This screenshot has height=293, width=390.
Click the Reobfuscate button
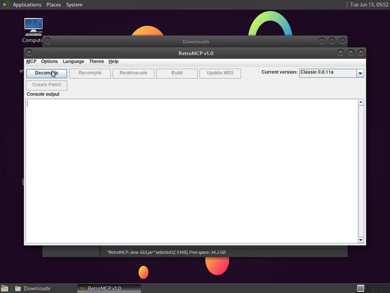pyautogui.click(x=133, y=73)
